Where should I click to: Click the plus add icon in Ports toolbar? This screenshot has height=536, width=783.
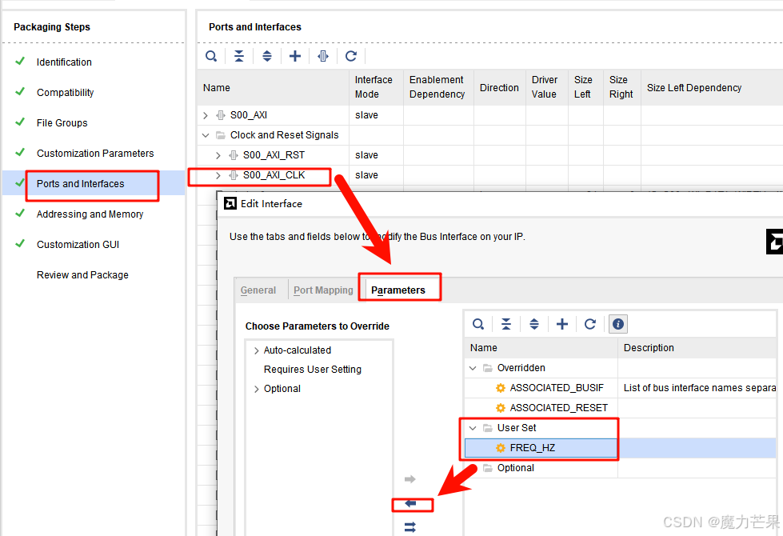(x=295, y=56)
